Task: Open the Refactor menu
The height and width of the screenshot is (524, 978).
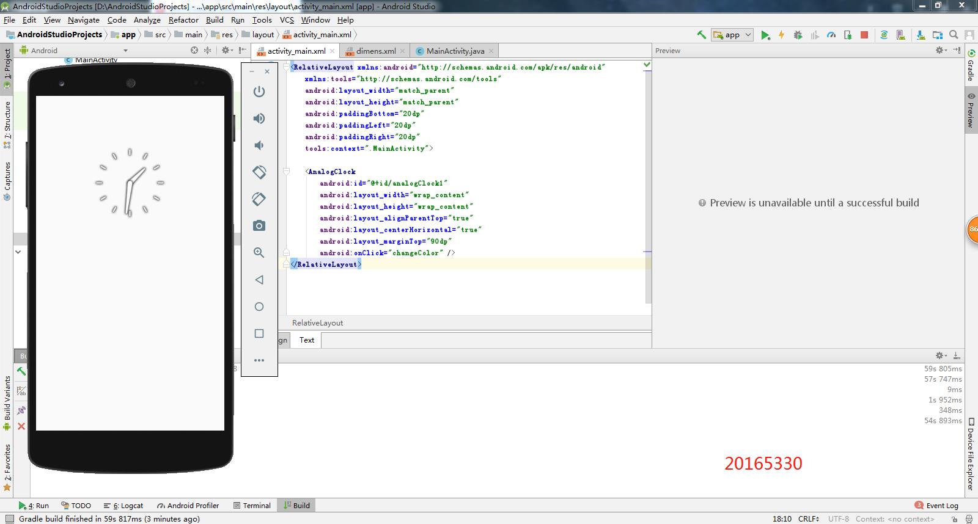Action: [x=183, y=20]
